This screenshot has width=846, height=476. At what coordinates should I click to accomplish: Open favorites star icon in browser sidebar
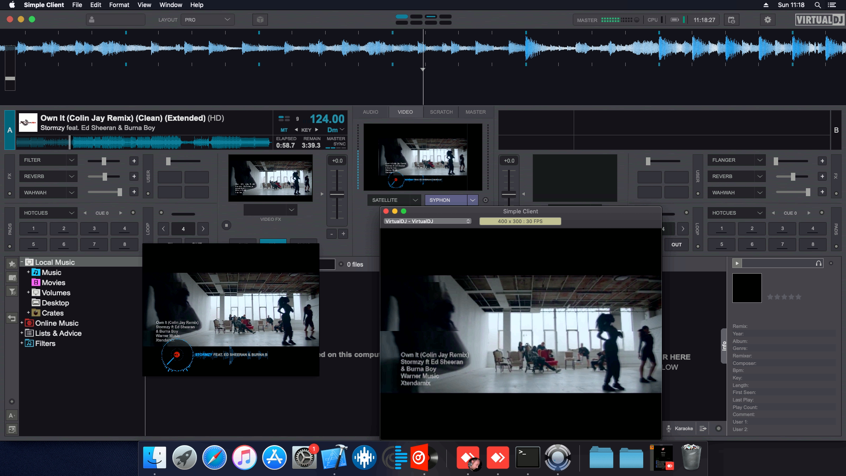coord(12,264)
